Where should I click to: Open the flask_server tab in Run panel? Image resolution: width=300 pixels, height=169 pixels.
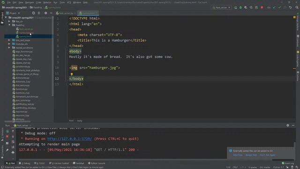click(x=22, y=125)
